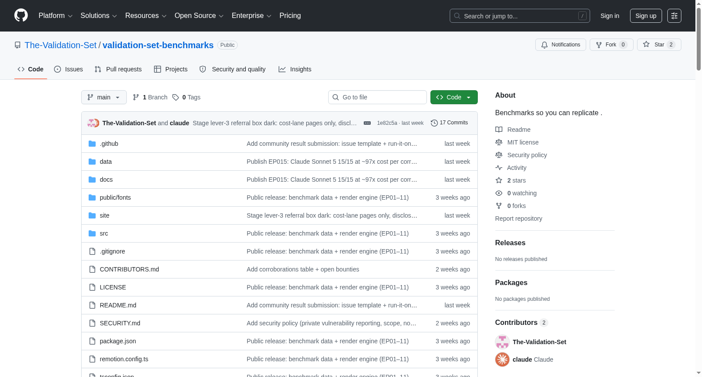Open the public/fonts folder name
The image size is (702, 377).
115,197
